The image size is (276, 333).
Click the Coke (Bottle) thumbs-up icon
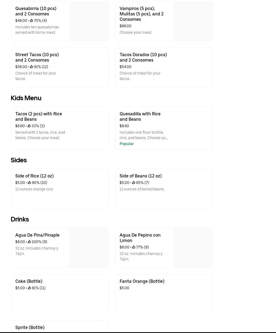(29, 288)
